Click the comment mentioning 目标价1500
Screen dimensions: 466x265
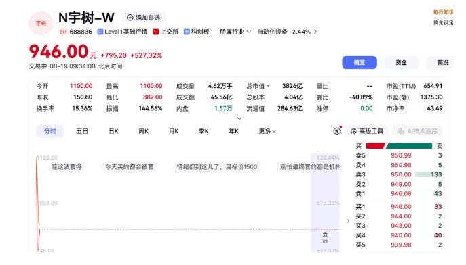(217, 167)
